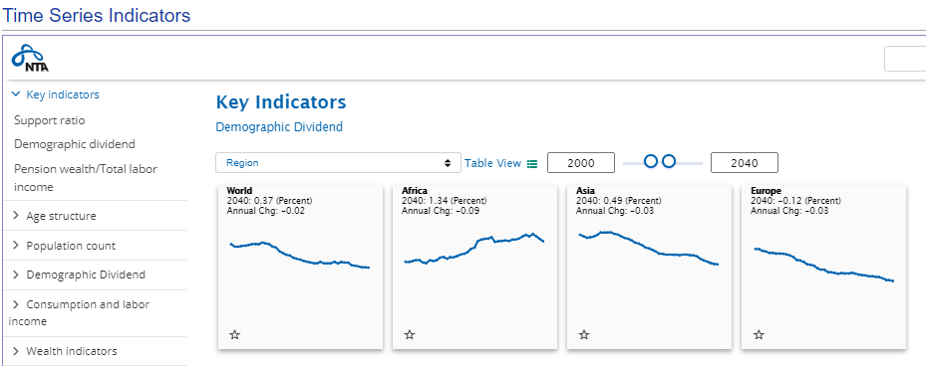926x366 pixels.
Task: Click the search box at top right
Action: tap(905, 59)
